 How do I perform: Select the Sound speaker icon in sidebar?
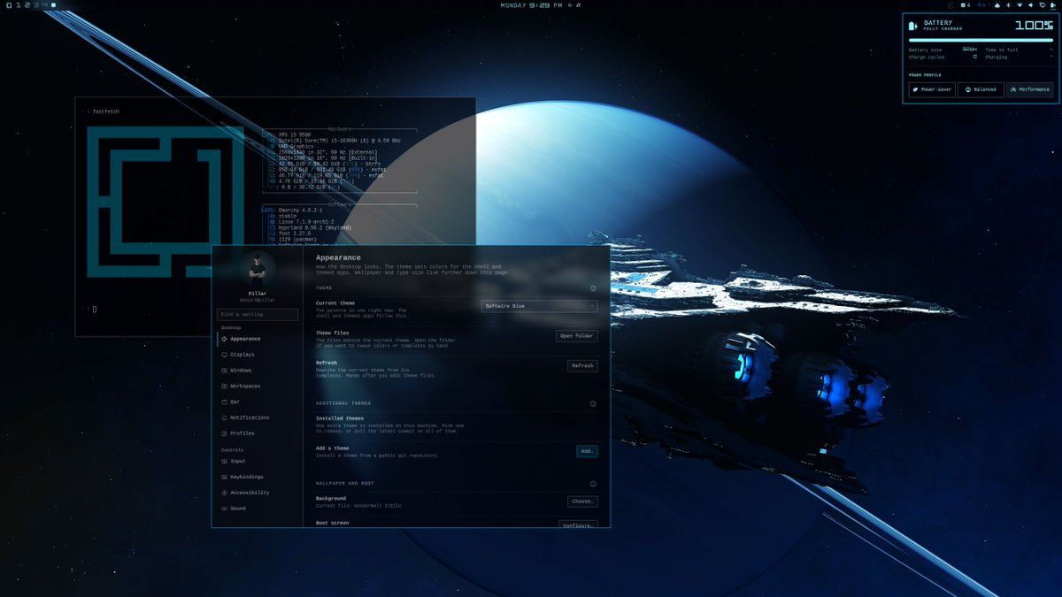pyautogui.click(x=224, y=509)
